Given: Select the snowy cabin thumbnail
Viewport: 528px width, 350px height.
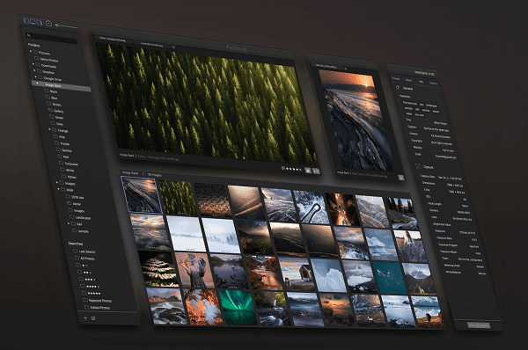Looking at the screenshot, I should [x=297, y=274].
